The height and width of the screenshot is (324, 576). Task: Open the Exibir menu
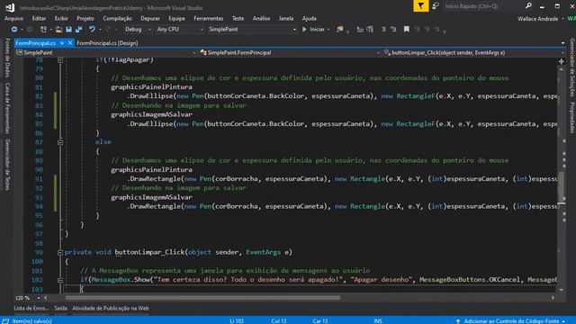click(x=61, y=18)
